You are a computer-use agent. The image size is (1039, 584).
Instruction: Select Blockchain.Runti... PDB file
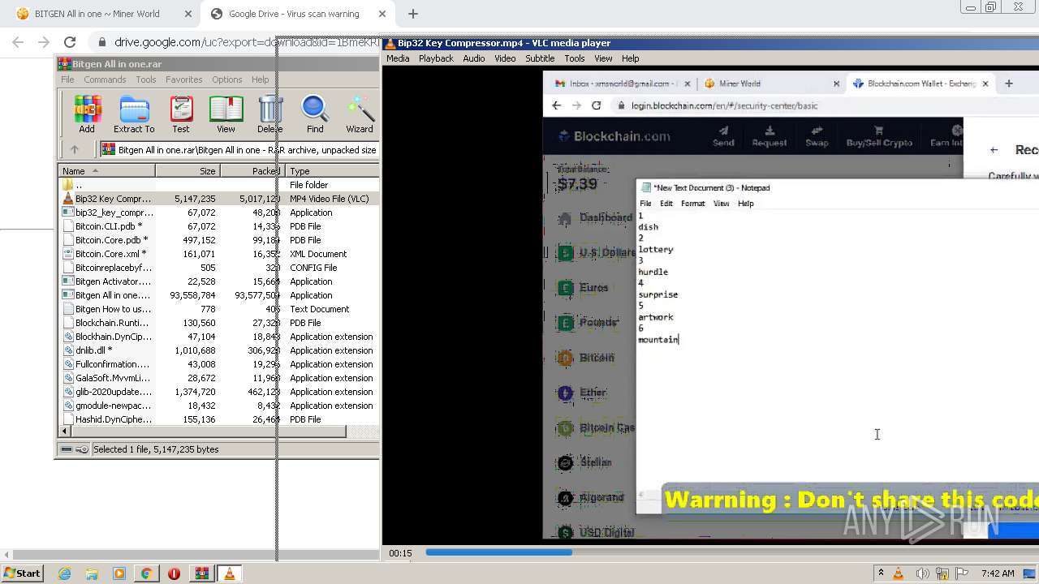(219, 323)
